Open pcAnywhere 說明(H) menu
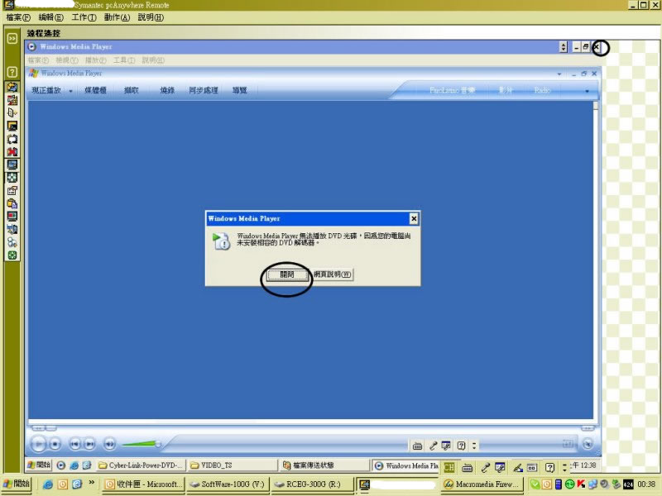 [151, 17]
